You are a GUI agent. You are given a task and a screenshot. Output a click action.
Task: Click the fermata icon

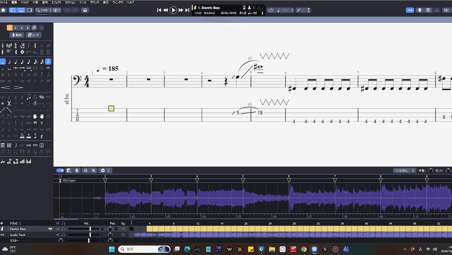tap(48, 68)
